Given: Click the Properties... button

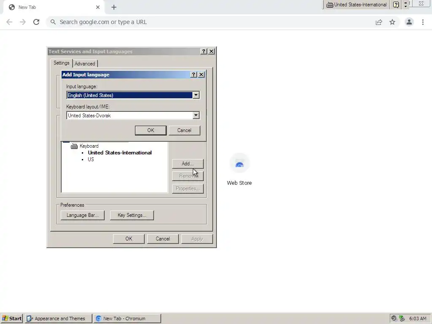Looking at the screenshot, I should (x=188, y=189).
